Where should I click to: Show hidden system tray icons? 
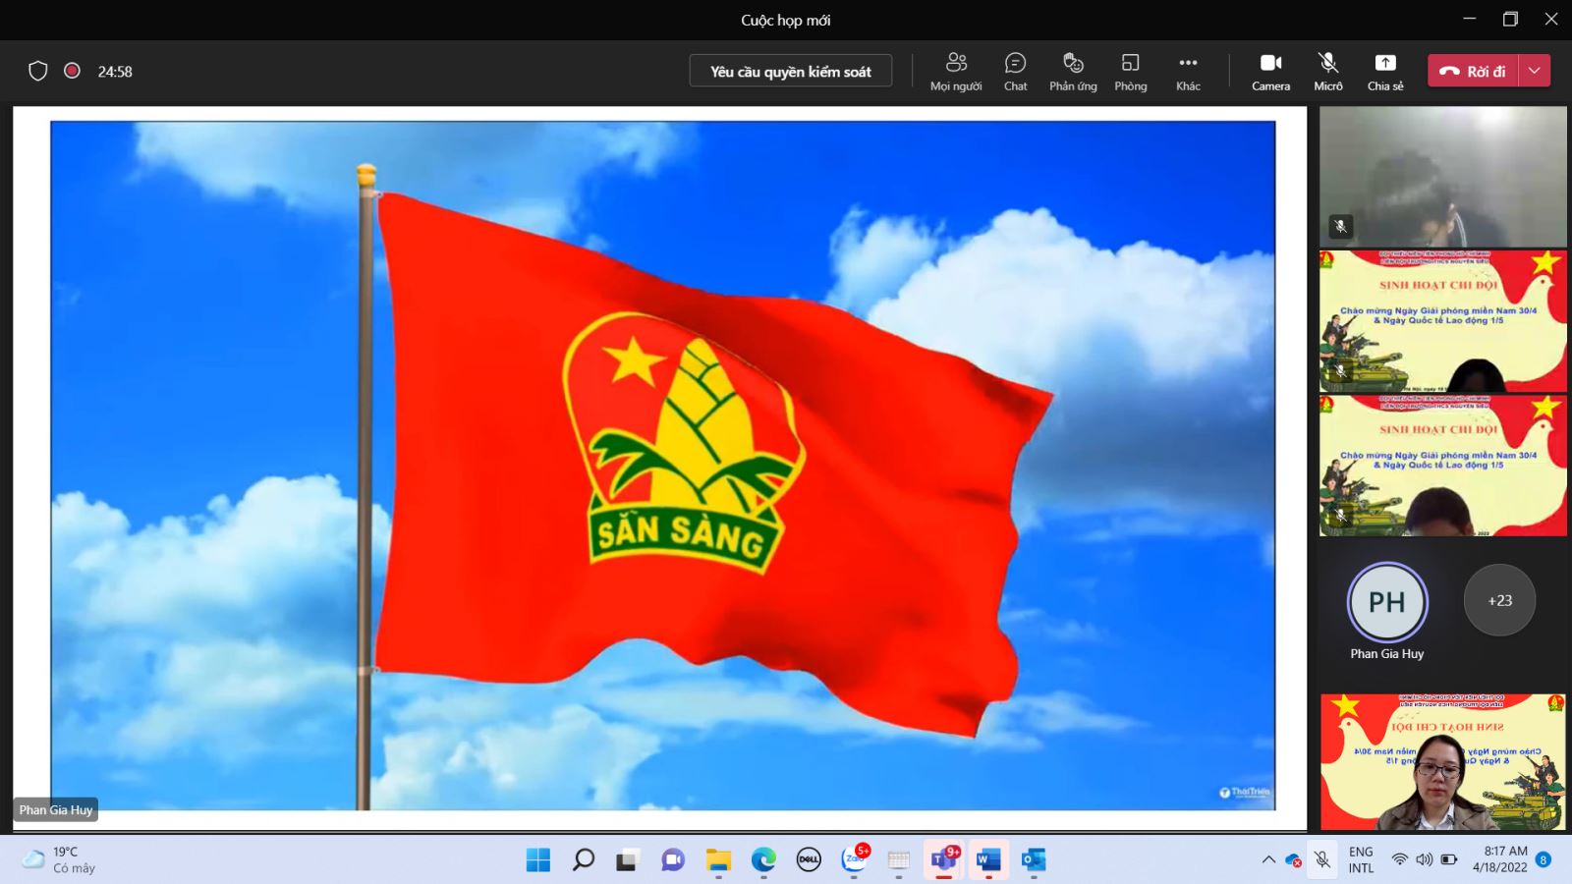1268,860
